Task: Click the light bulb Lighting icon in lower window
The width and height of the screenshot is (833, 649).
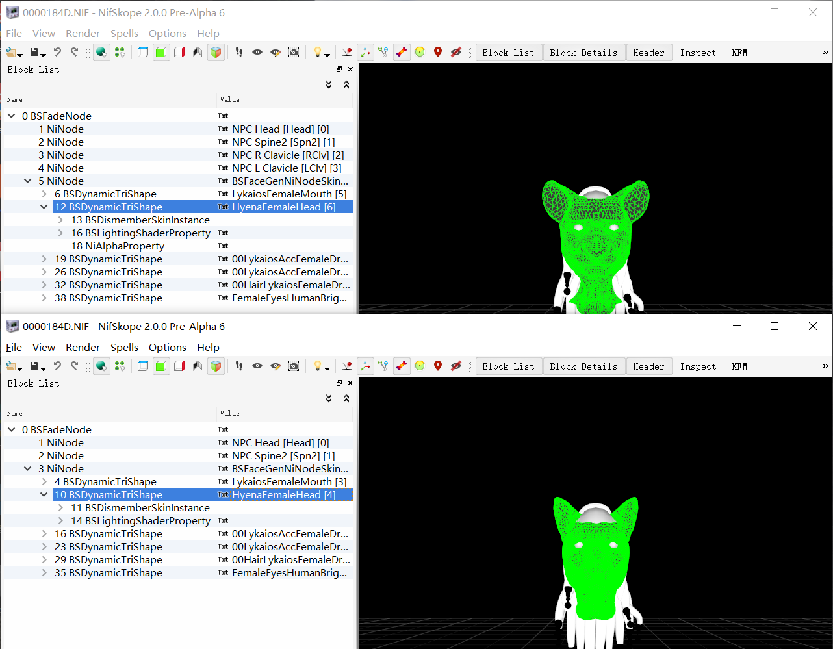Action: [x=318, y=366]
